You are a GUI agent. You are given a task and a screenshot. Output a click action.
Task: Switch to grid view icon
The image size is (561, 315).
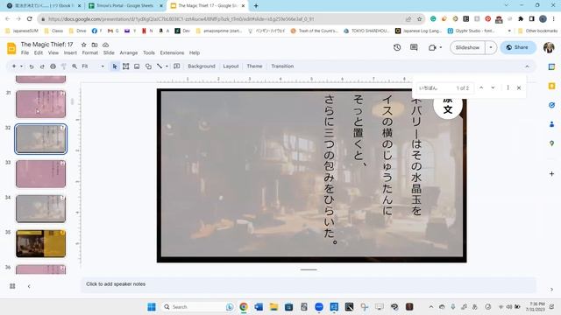point(12,286)
